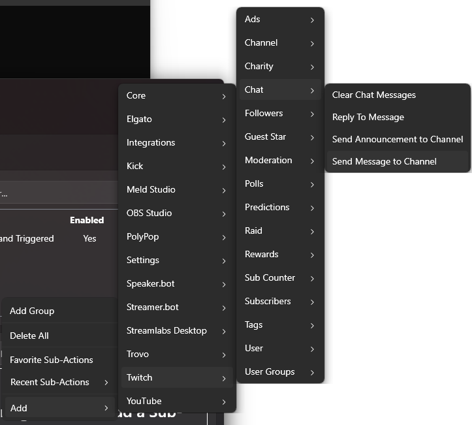Select Clear Chat Messages

(x=373, y=95)
